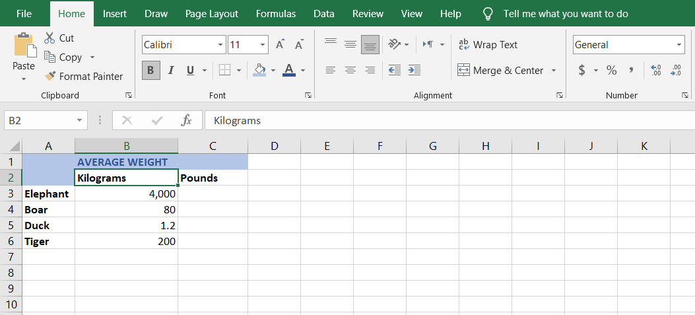Expand the General number format dropdown

pos(680,45)
